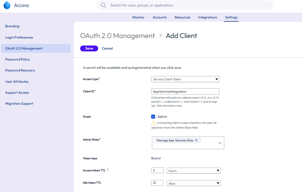This screenshot has width=302, height=192.
Task: Go to Password Recovery settings
Action: click(20, 70)
